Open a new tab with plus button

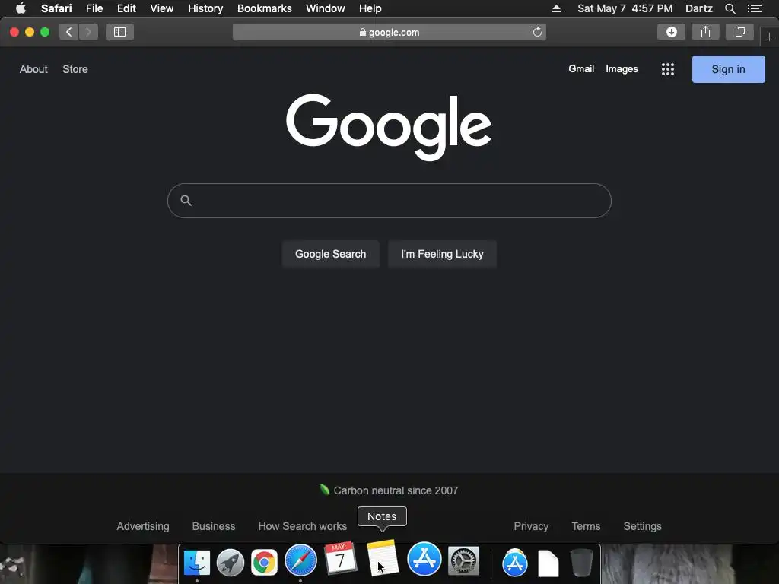coord(769,36)
